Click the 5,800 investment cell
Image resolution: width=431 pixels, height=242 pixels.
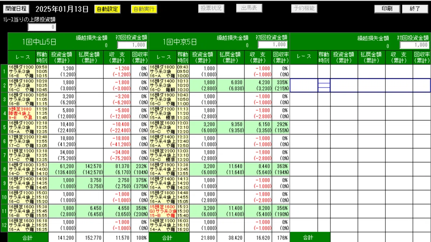pos(62,113)
